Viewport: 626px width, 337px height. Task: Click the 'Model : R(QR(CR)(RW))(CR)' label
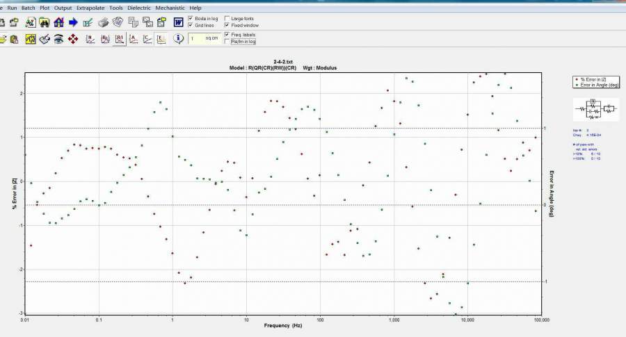[x=263, y=68]
